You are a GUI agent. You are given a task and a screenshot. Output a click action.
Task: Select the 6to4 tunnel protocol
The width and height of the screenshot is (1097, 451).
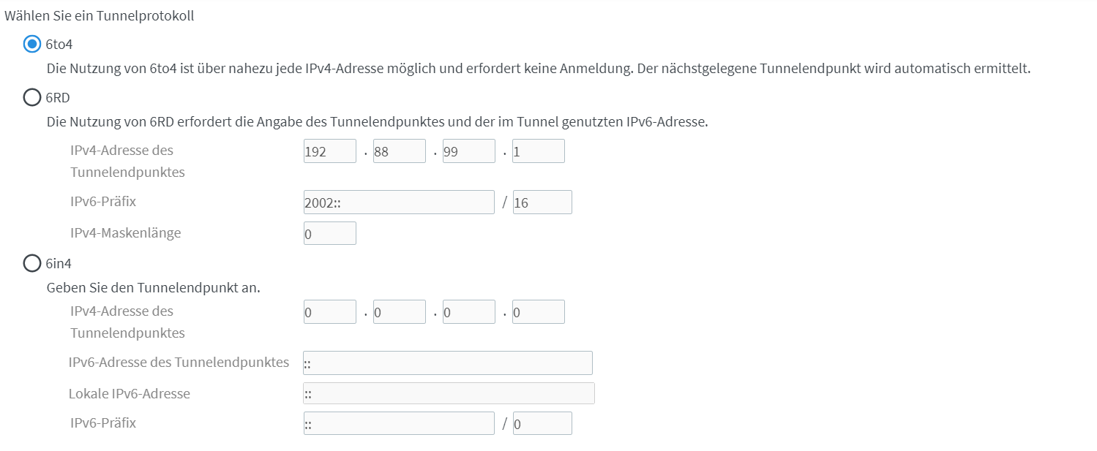[32, 45]
